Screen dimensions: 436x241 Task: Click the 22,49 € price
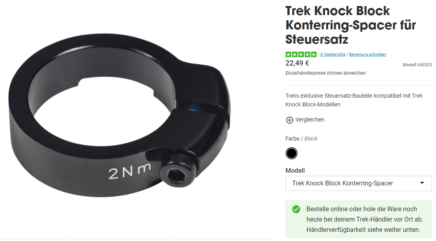point(297,63)
